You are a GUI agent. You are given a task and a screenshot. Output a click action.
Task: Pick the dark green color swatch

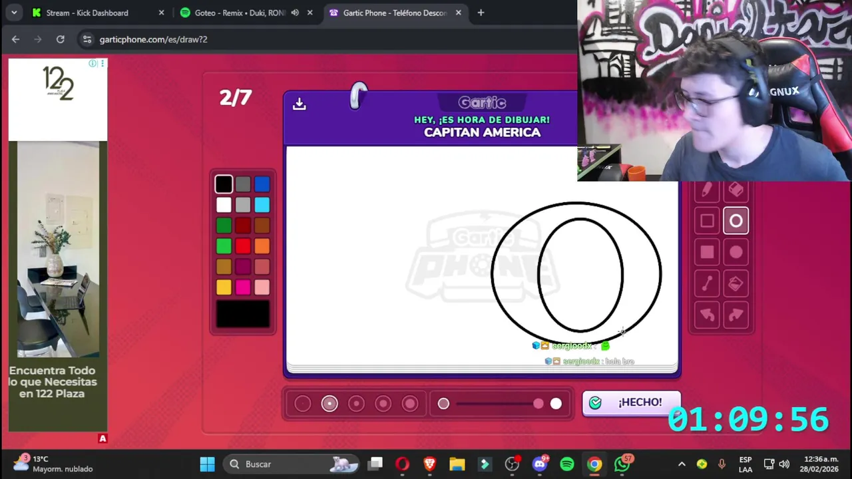[x=224, y=226]
